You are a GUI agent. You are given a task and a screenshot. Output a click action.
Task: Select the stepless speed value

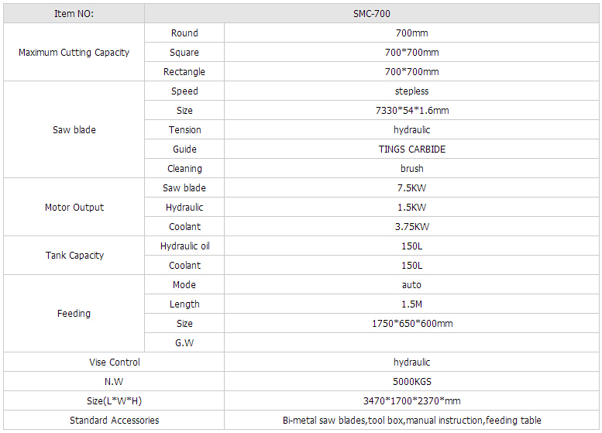pos(411,91)
